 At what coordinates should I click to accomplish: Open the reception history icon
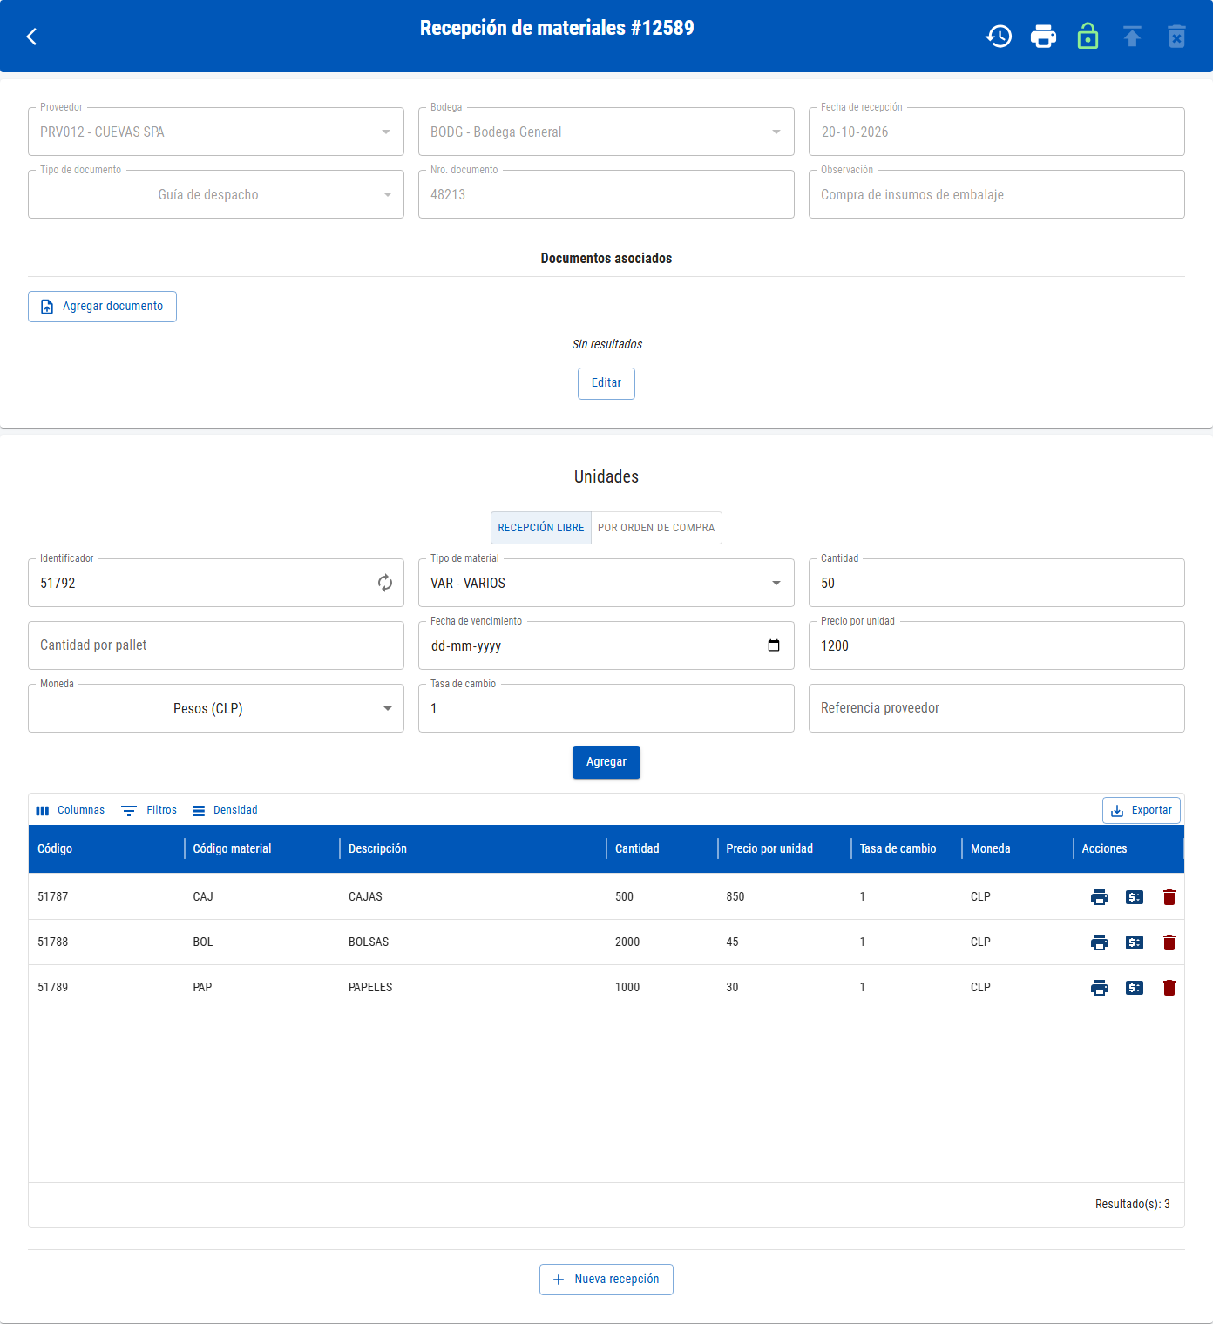tap(999, 37)
